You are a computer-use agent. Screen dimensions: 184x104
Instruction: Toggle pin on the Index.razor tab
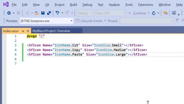pos(23,31)
